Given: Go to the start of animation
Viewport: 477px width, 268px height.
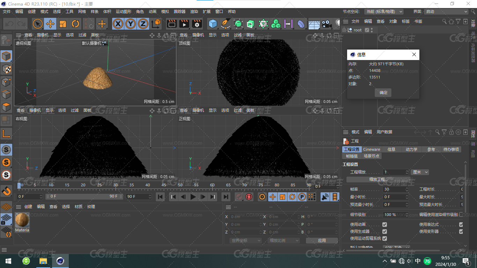Looking at the screenshot, I should [x=160, y=197].
